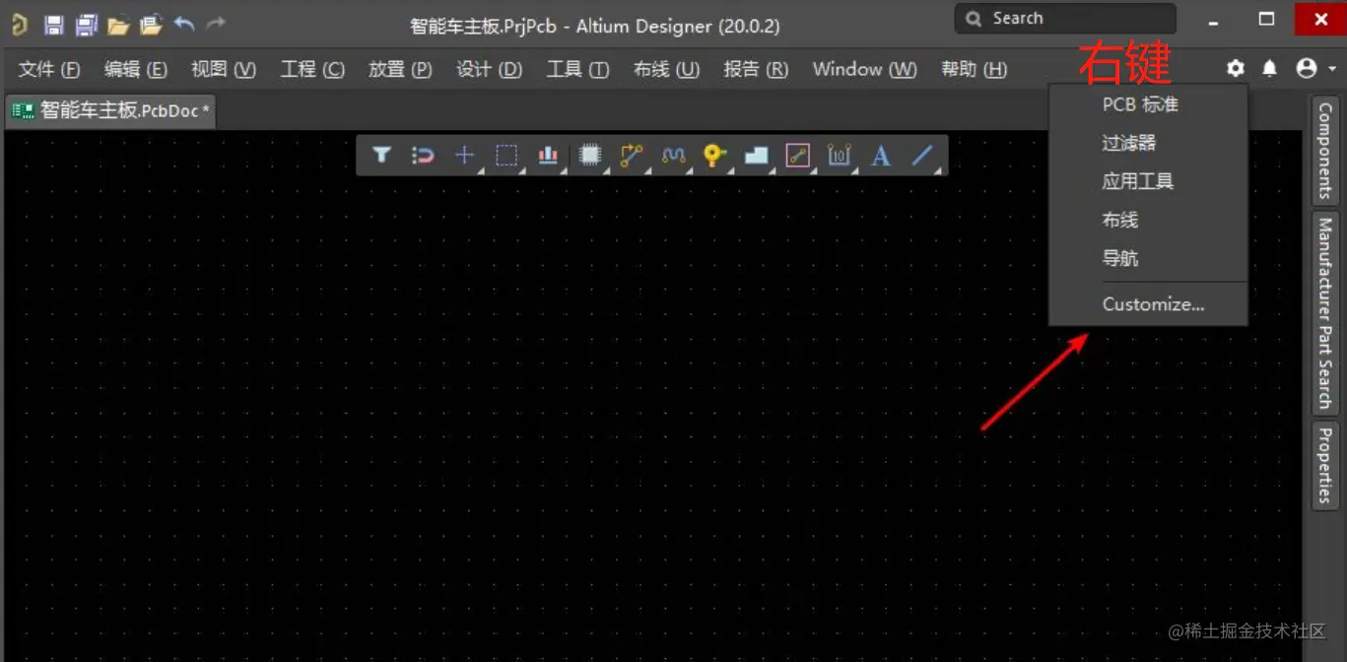Select the magnet snapping tool

(x=423, y=155)
